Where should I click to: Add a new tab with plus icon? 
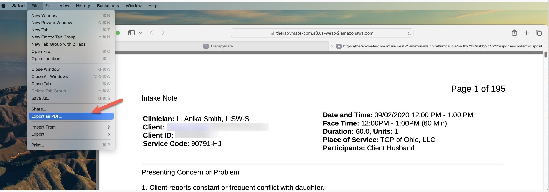526,33
